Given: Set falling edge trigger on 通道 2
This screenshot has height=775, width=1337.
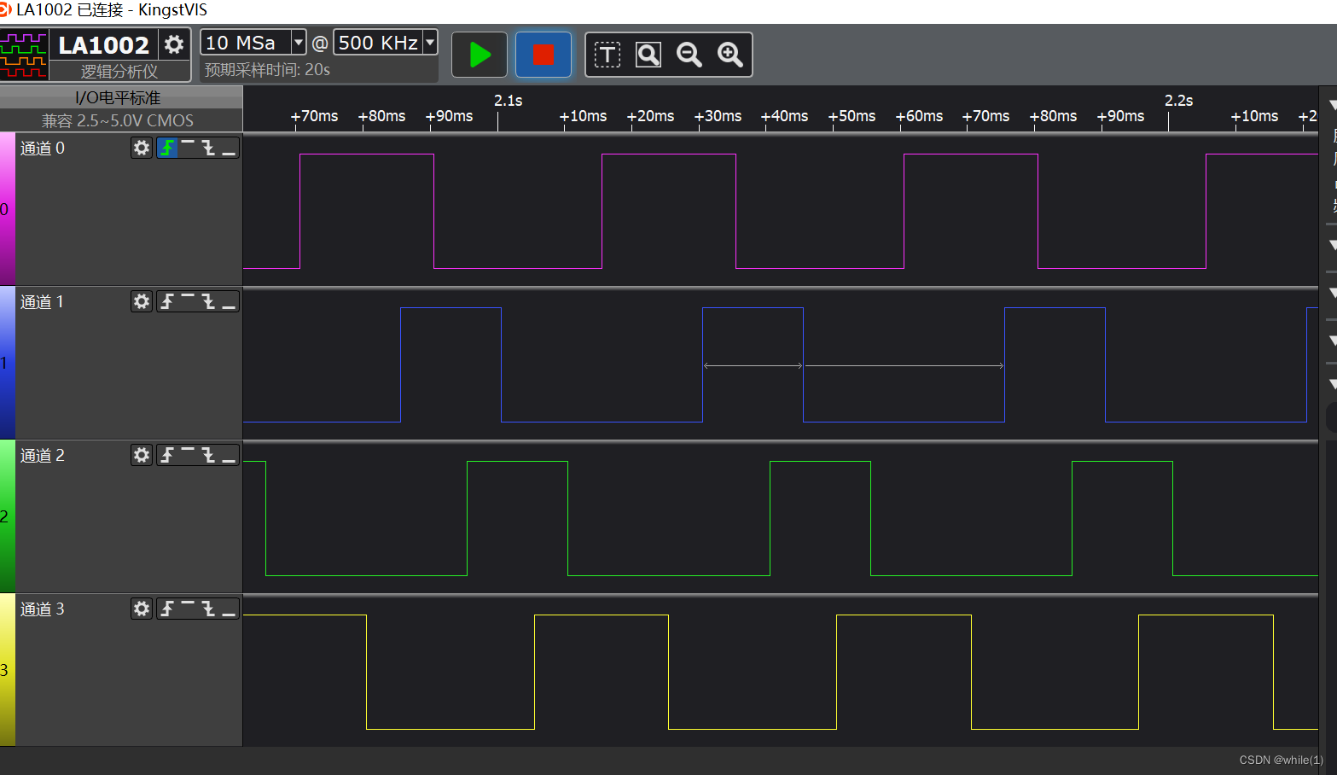Looking at the screenshot, I should pyautogui.click(x=208, y=455).
